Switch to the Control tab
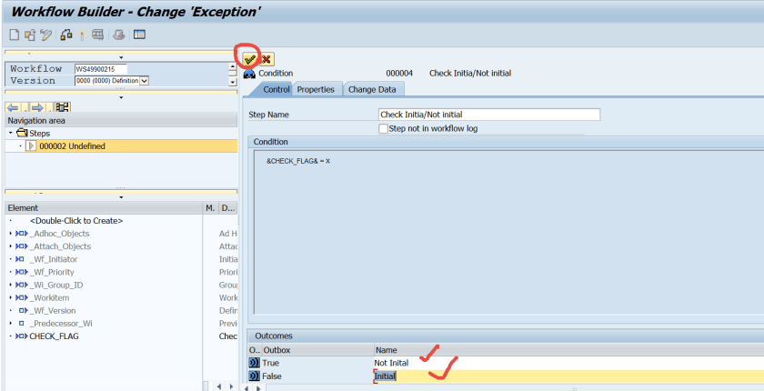This screenshot has height=391, width=764. tap(276, 90)
